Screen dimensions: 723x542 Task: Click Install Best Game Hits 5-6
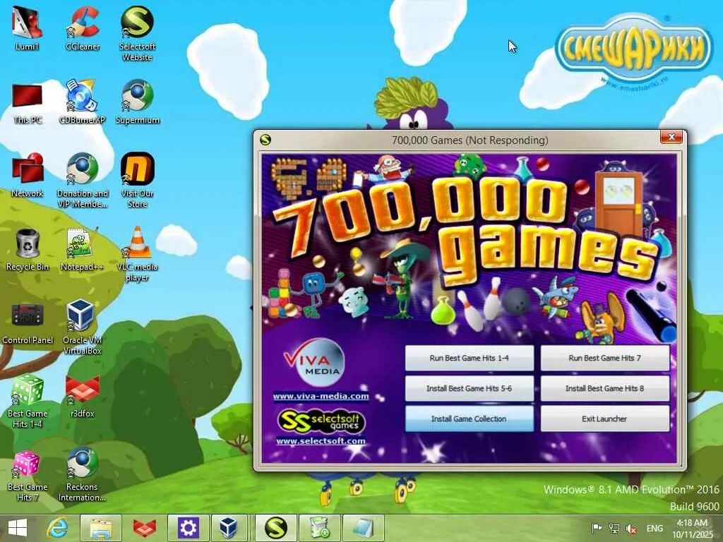click(x=469, y=389)
